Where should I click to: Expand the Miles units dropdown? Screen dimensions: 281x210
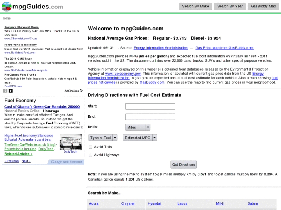click(x=138, y=127)
